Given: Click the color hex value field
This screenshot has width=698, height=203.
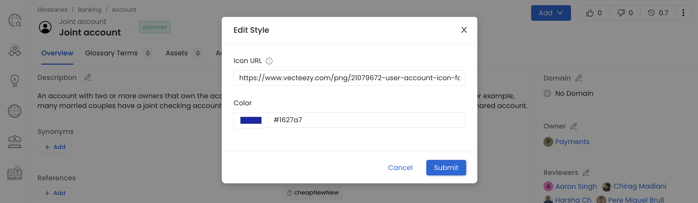Looking at the screenshot, I should [x=366, y=120].
